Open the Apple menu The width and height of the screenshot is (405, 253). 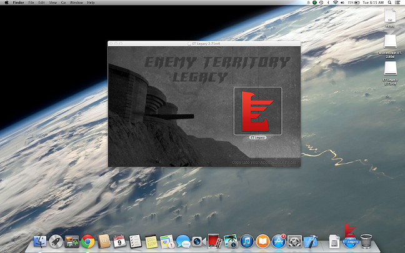pos(6,2)
